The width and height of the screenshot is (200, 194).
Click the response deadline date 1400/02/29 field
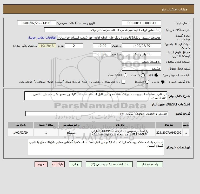[x=142, y=46]
